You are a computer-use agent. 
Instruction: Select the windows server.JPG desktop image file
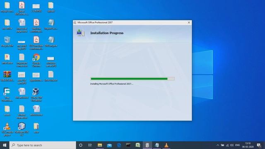point(51,62)
